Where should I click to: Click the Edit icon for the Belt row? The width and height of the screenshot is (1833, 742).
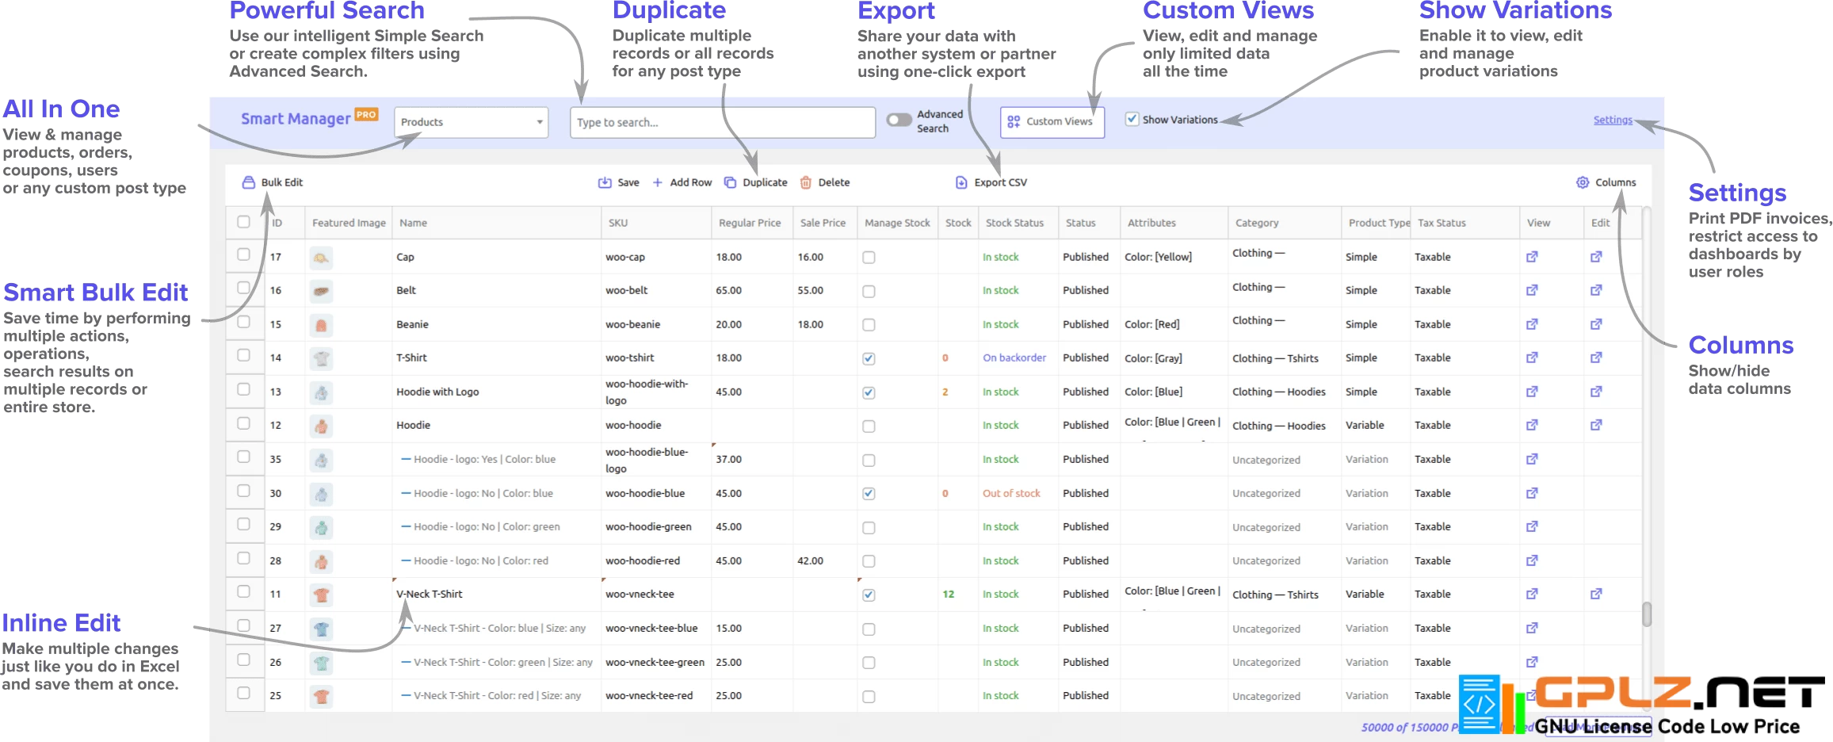1595,290
